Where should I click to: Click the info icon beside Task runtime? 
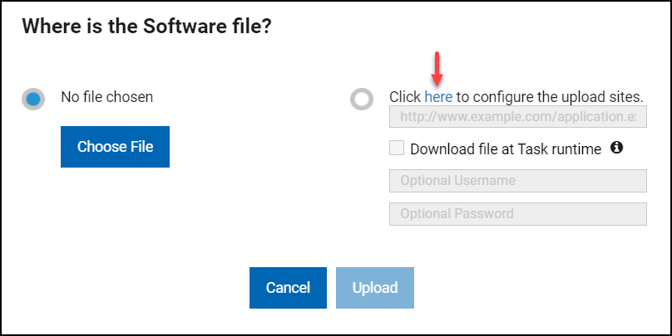pyautogui.click(x=617, y=148)
